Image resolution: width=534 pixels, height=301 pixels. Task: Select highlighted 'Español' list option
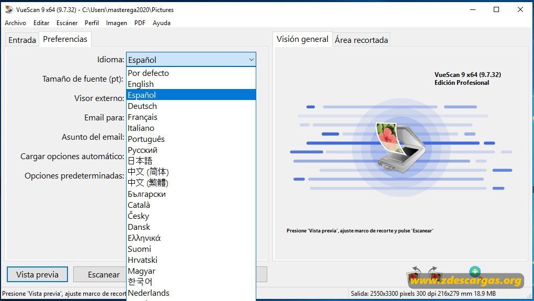(x=191, y=95)
